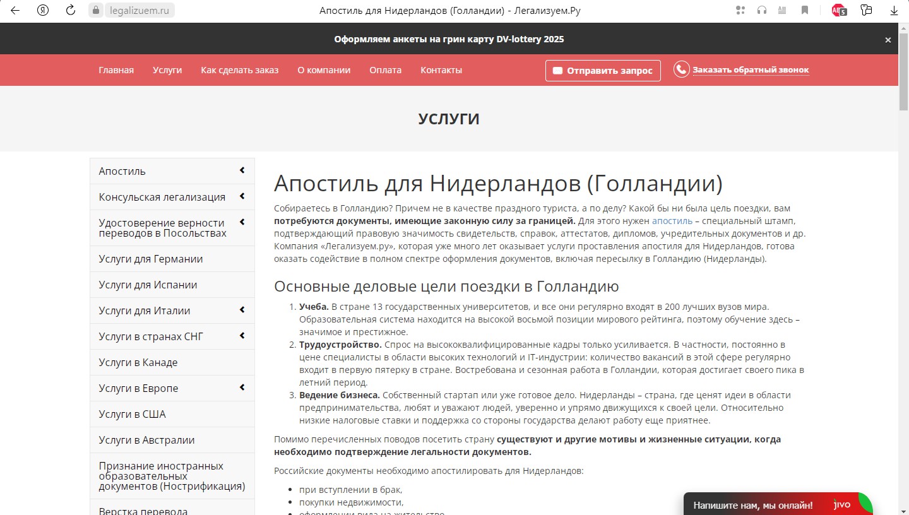Image resolution: width=909 pixels, height=515 pixels.
Task: Click the heading Апостиль для Нидерландов (Голландии)
Action: [x=498, y=184]
